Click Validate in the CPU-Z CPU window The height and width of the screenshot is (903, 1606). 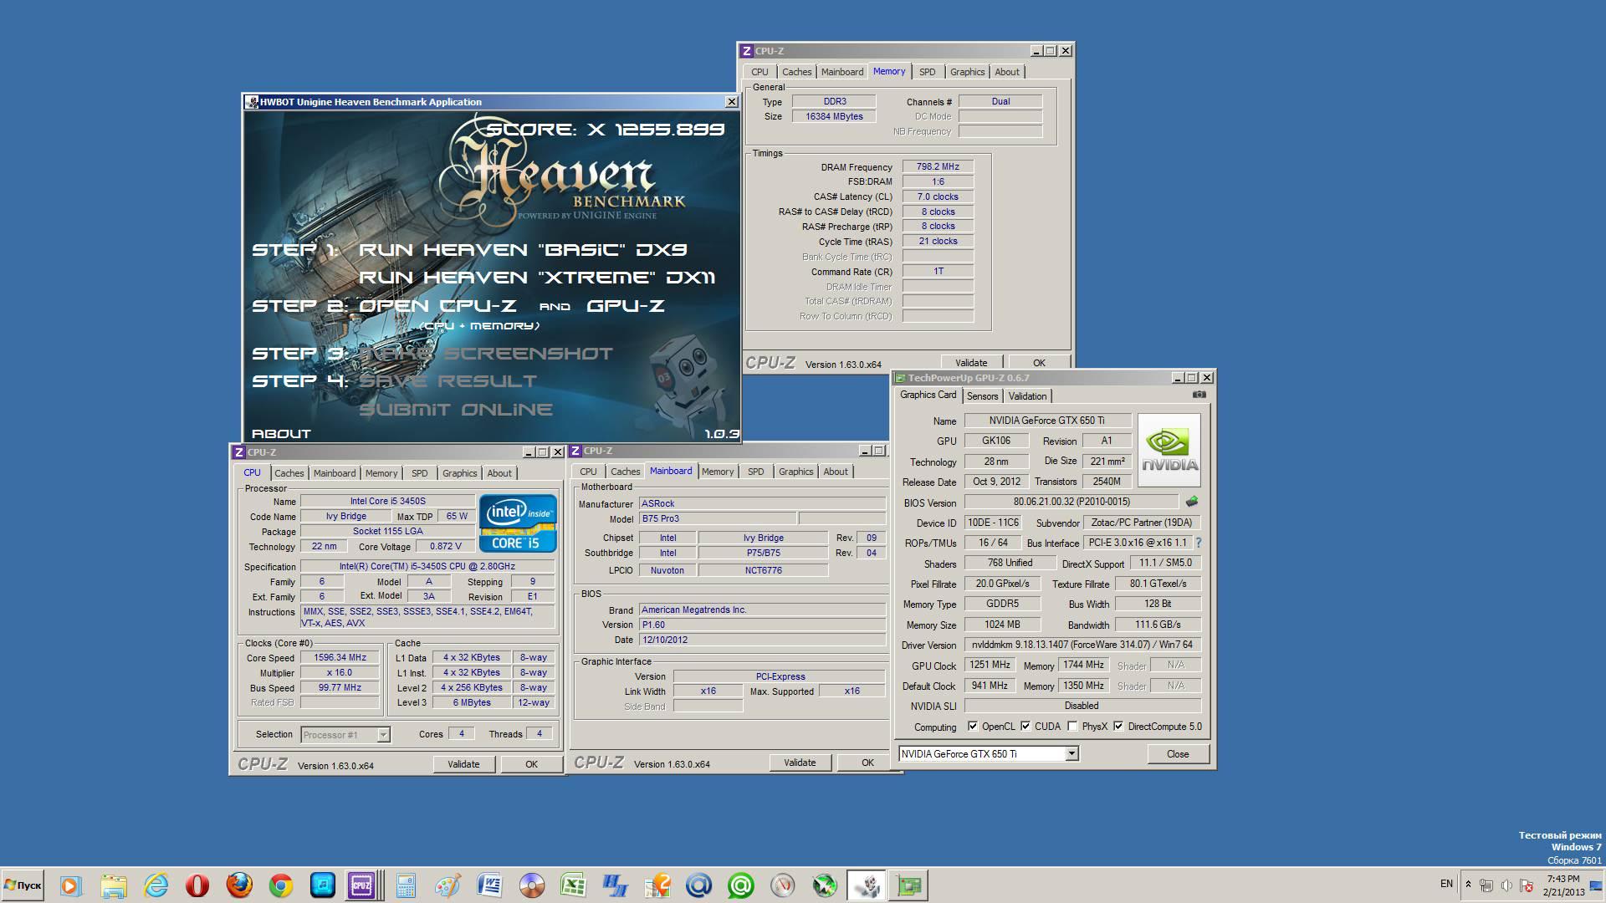point(463,764)
